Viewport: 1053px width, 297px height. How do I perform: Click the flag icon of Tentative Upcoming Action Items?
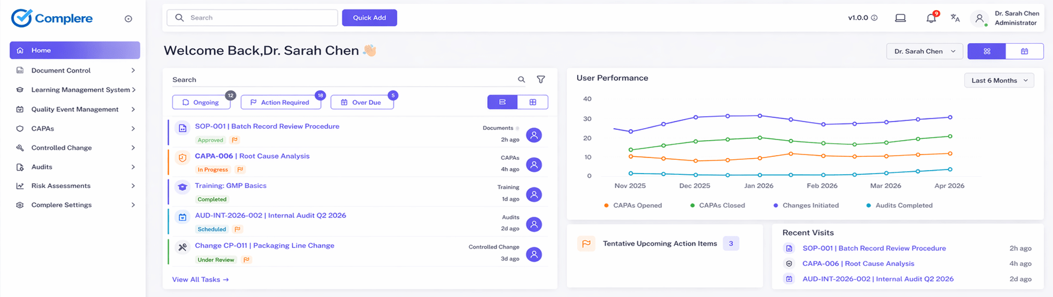coord(586,244)
